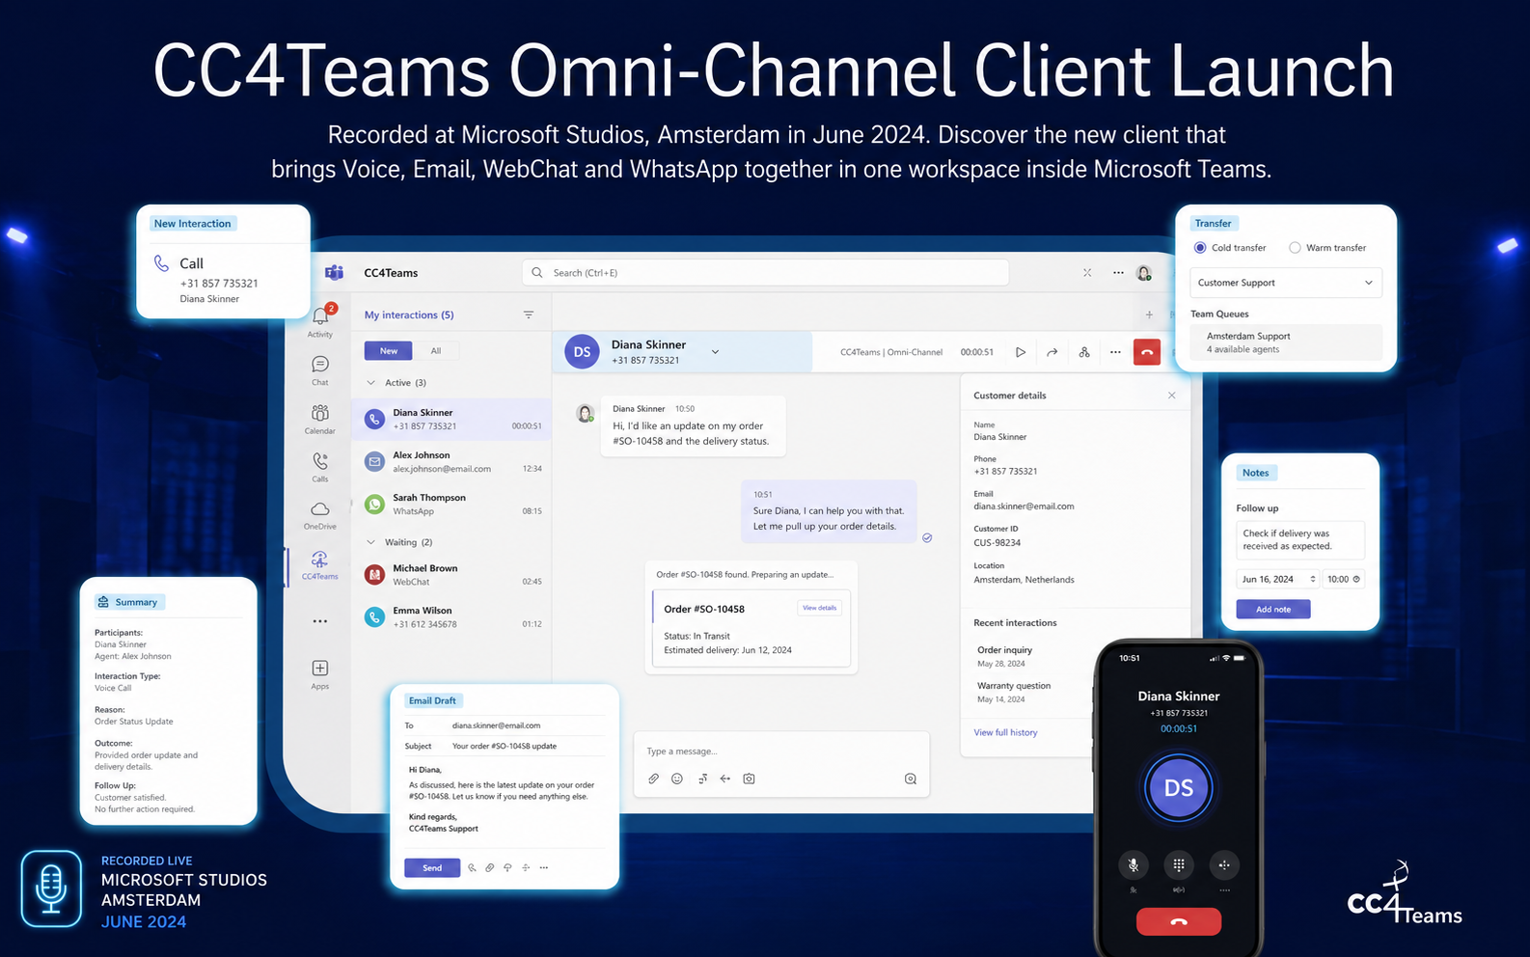Open the View full history link
This screenshot has width=1530, height=957.
click(x=1005, y=732)
